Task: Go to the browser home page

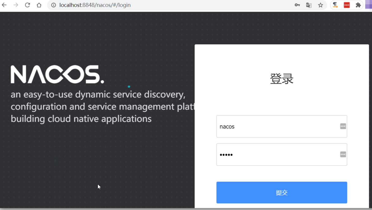Action: click(x=39, y=5)
